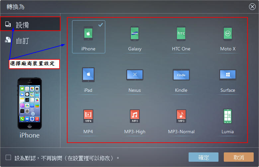Select the Moto X preset icon
Image resolution: width=259 pixels, height=167 pixels.
click(x=227, y=34)
